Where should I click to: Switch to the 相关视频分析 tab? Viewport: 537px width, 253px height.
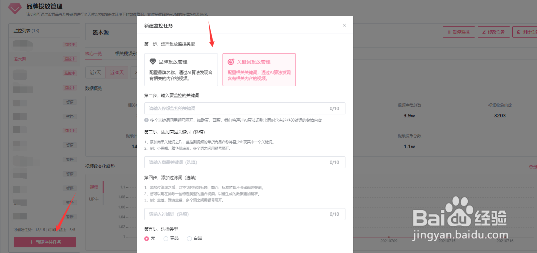[126, 54]
